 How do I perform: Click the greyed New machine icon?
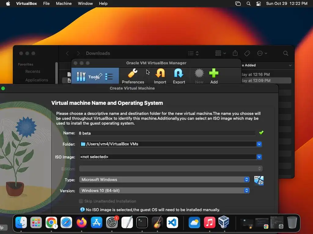coord(199,76)
